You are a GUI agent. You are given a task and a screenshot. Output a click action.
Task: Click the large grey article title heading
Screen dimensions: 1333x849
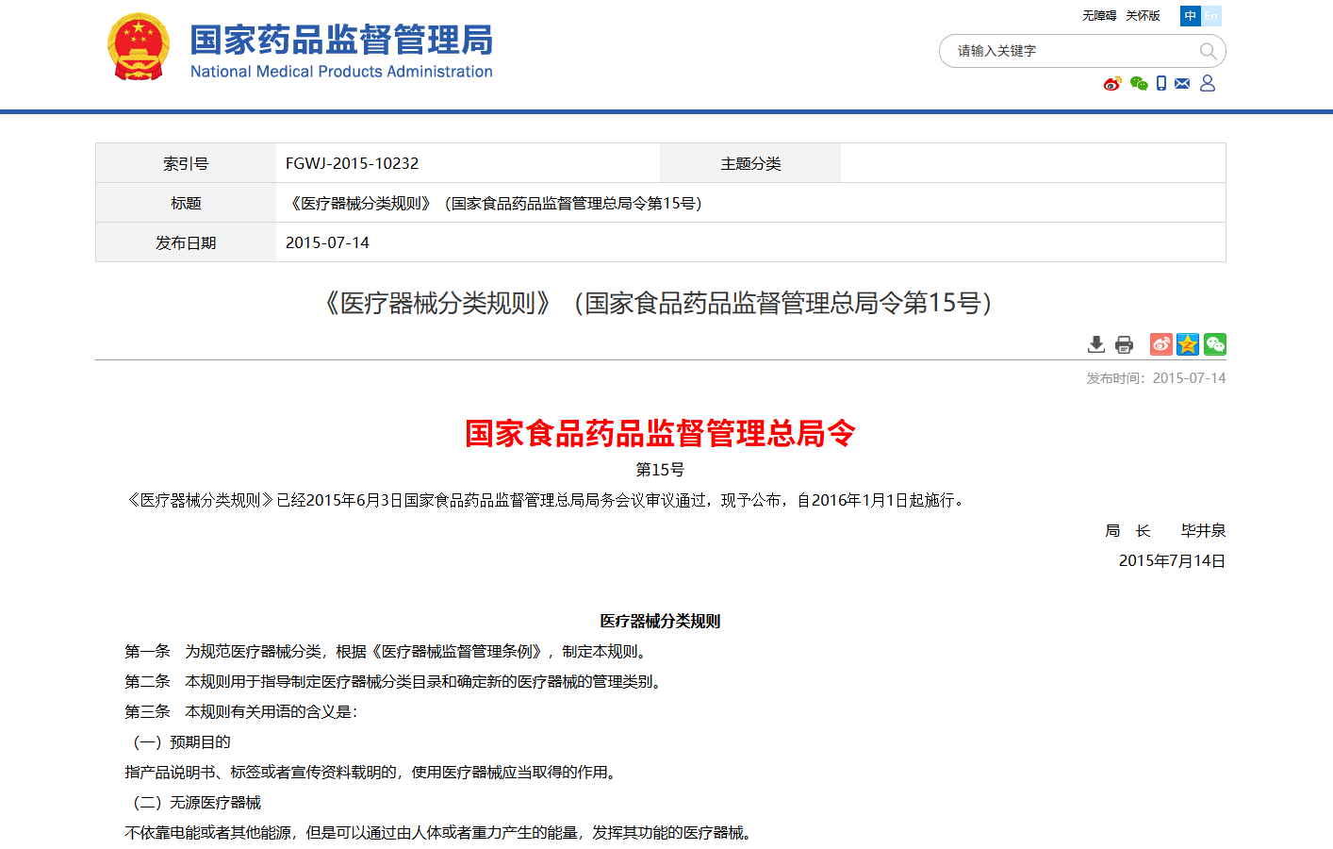pyautogui.click(x=660, y=303)
